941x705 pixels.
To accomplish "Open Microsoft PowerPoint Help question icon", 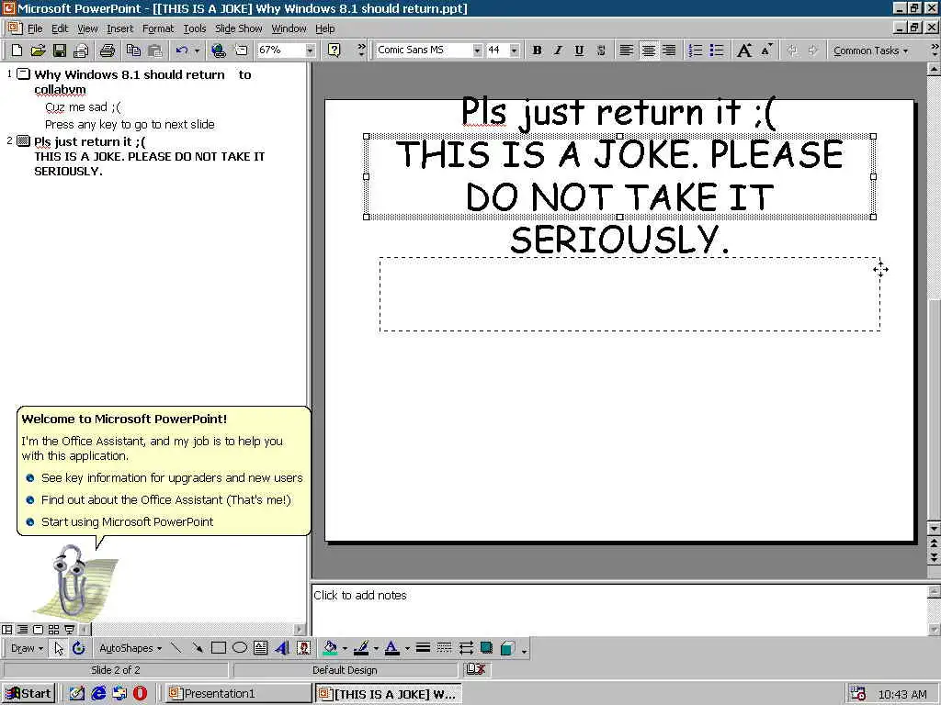I will 334,50.
